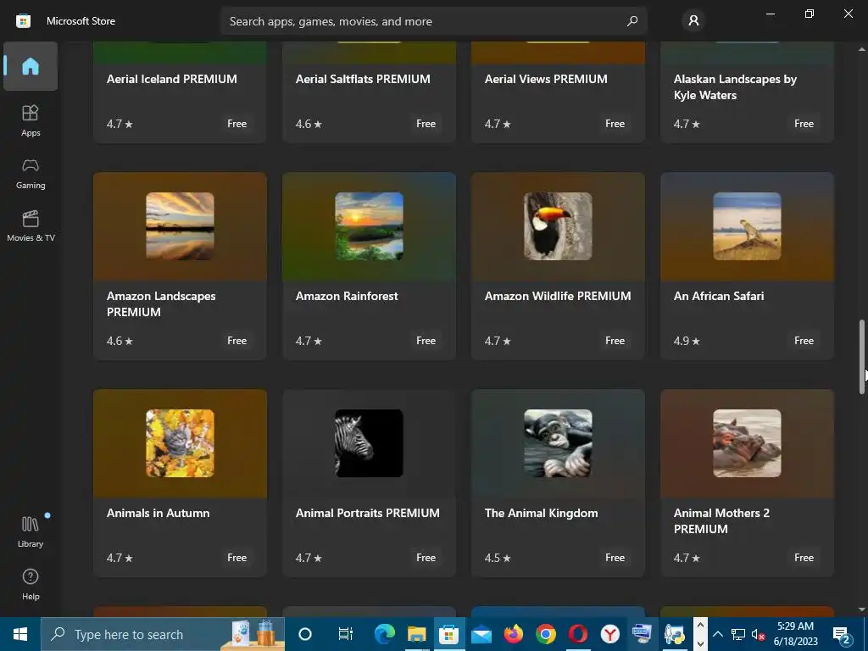Click 4.9 star rating on African Safari
Screen dimensions: 868x651
(x=687, y=341)
